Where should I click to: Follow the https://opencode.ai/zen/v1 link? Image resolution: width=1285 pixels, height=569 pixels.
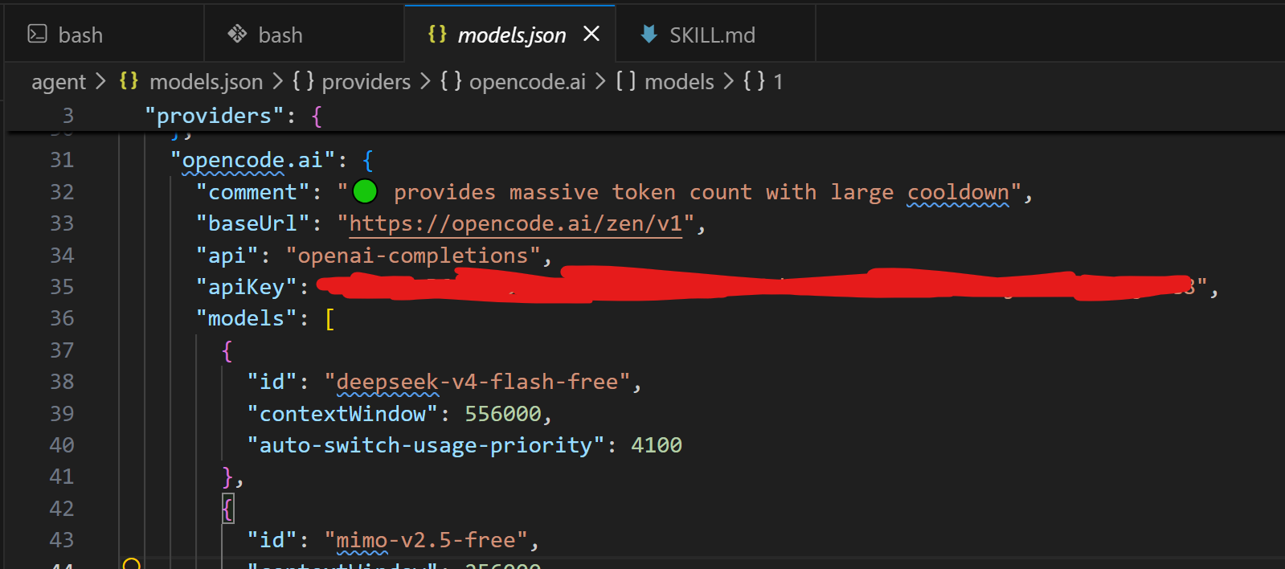pyautogui.click(x=515, y=223)
